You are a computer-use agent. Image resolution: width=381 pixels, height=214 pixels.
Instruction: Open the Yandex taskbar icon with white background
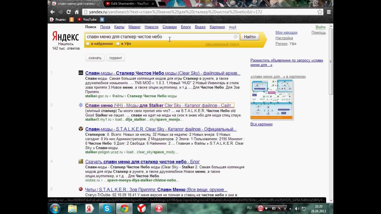(x=90, y=209)
